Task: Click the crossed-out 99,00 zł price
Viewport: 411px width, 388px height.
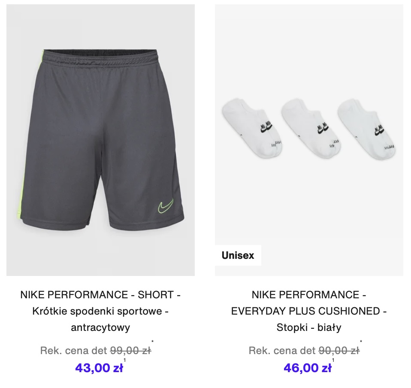Action: coord(130,351)
